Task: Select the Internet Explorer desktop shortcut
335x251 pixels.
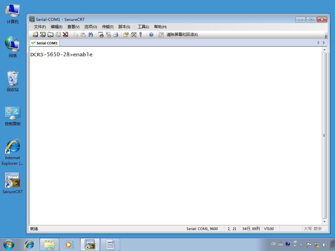Action: [x=13, y=152]
